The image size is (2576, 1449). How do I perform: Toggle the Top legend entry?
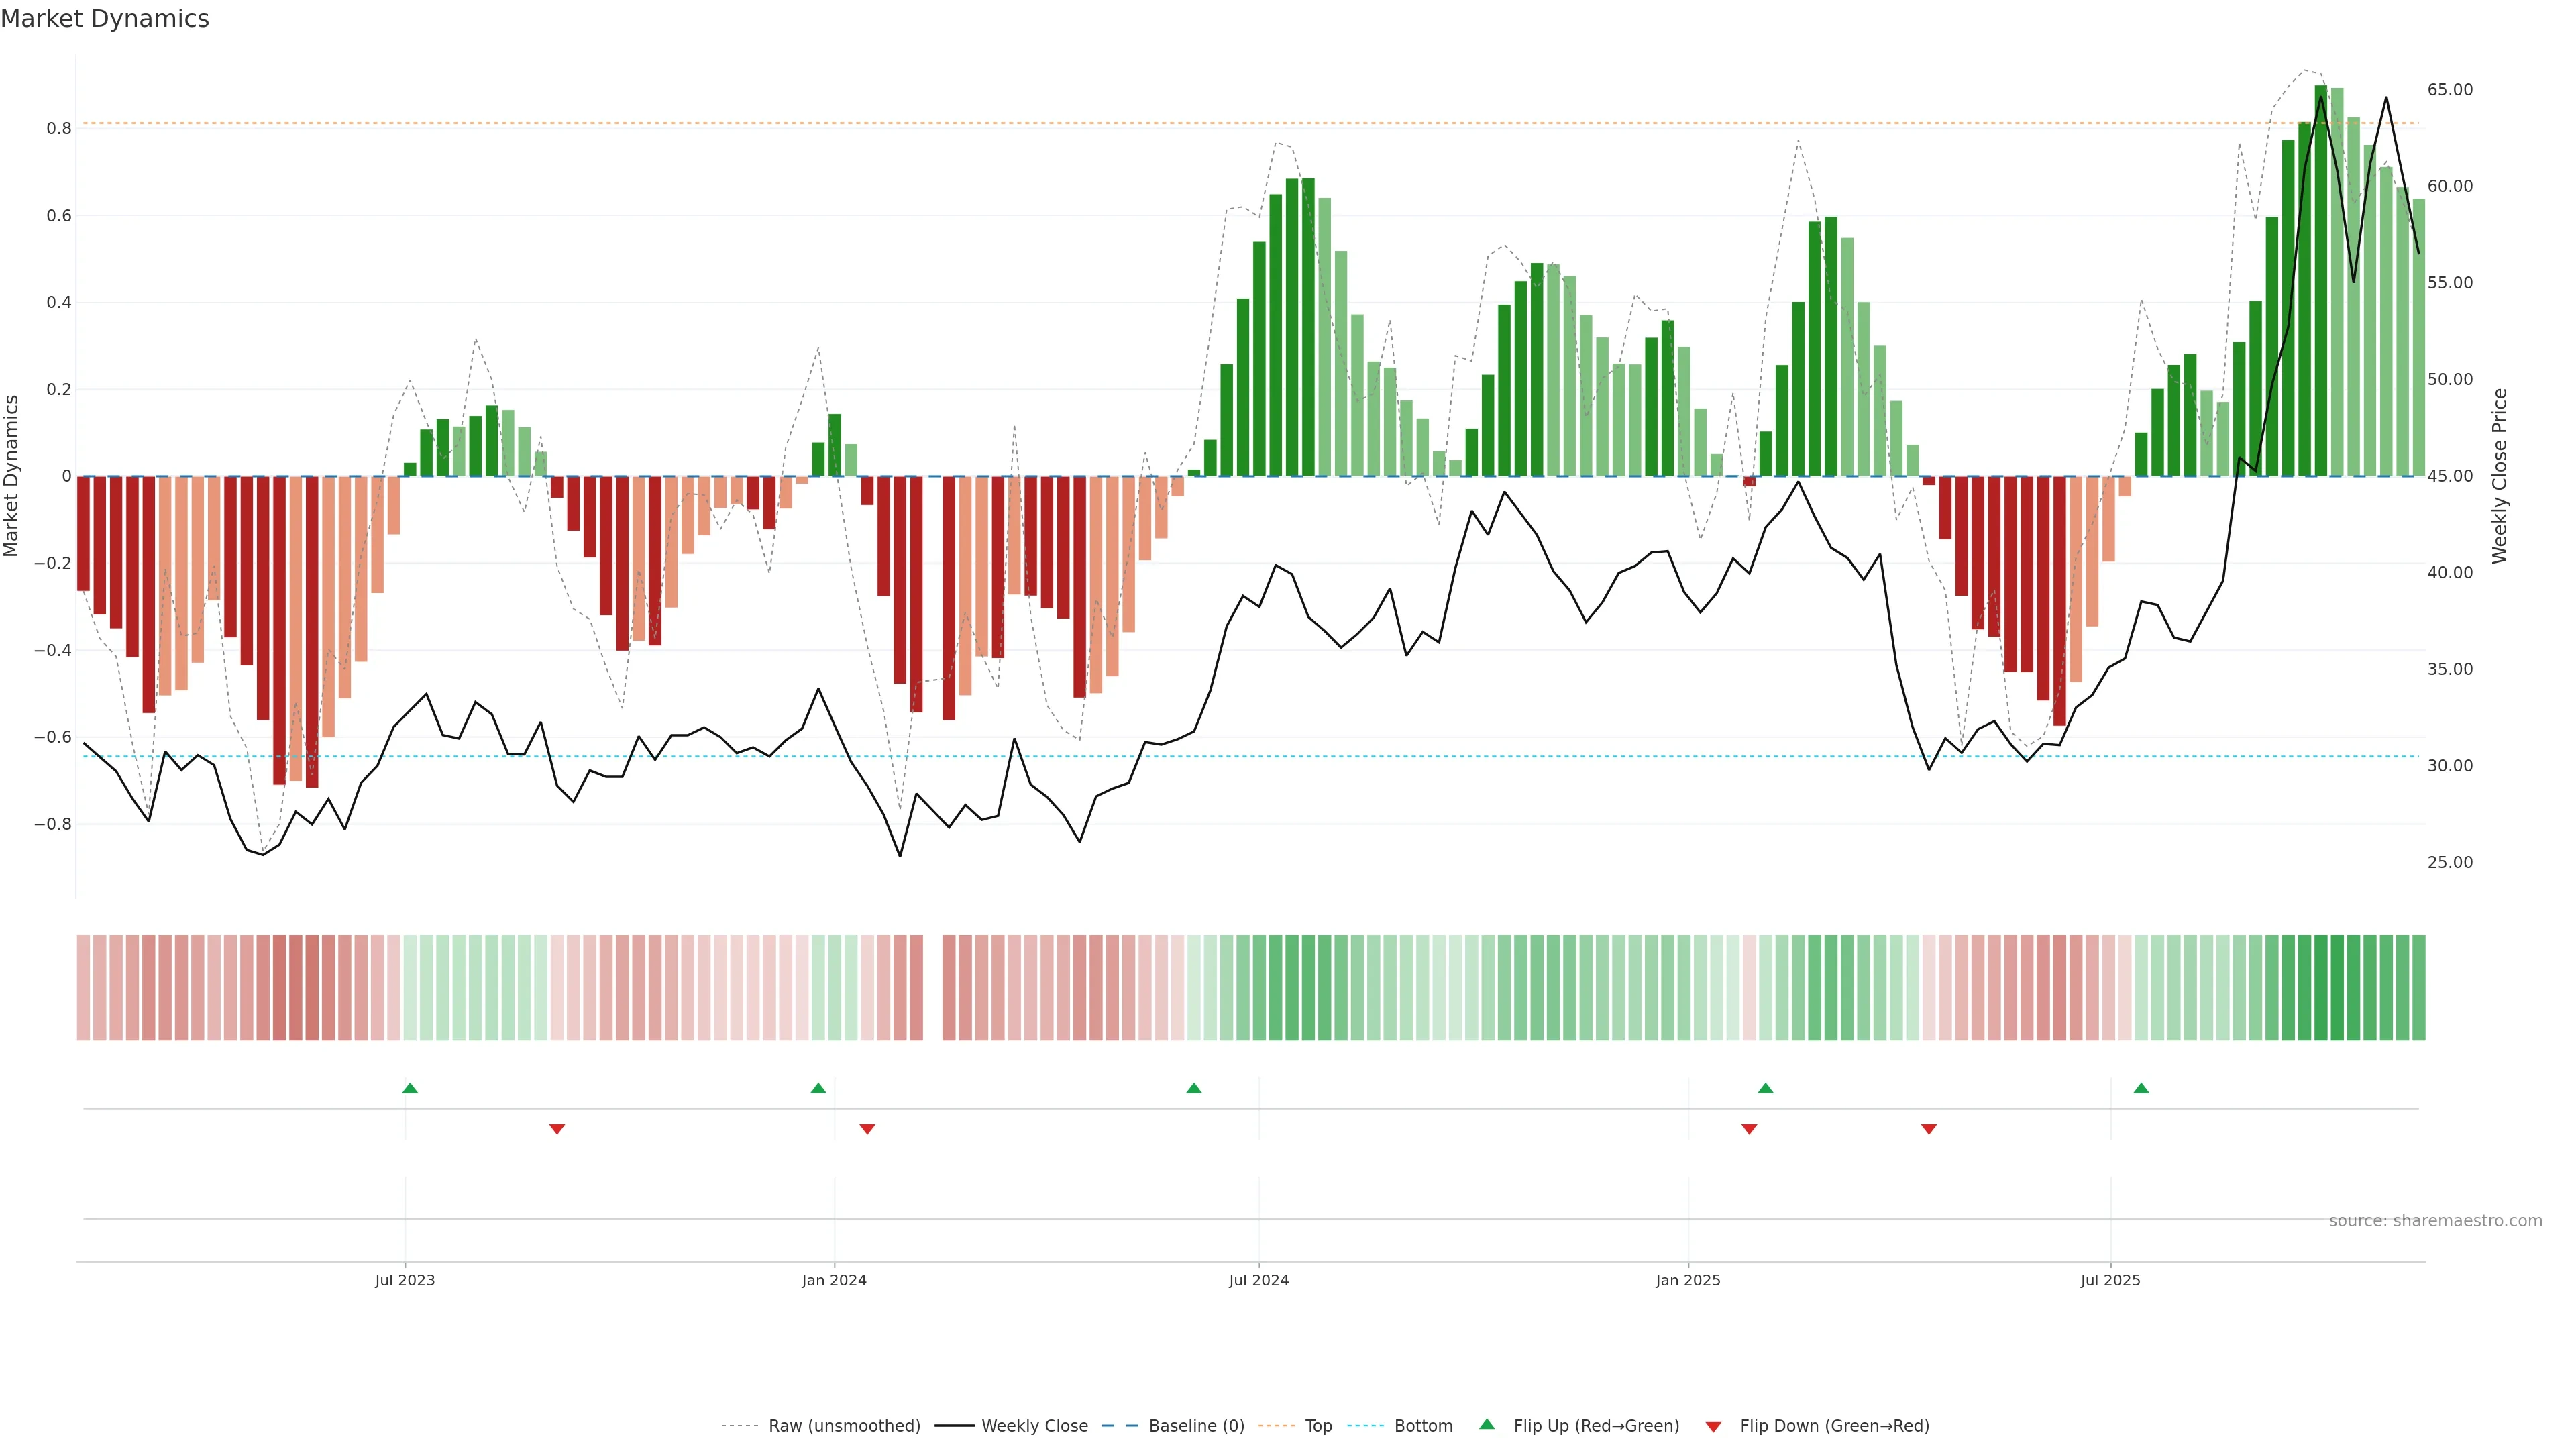1318,1426
